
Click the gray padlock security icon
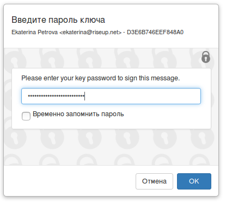click(206, 57)
